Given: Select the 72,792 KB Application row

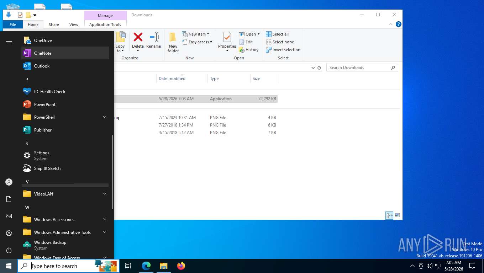Looking at the screenshot, I should 196,99.
